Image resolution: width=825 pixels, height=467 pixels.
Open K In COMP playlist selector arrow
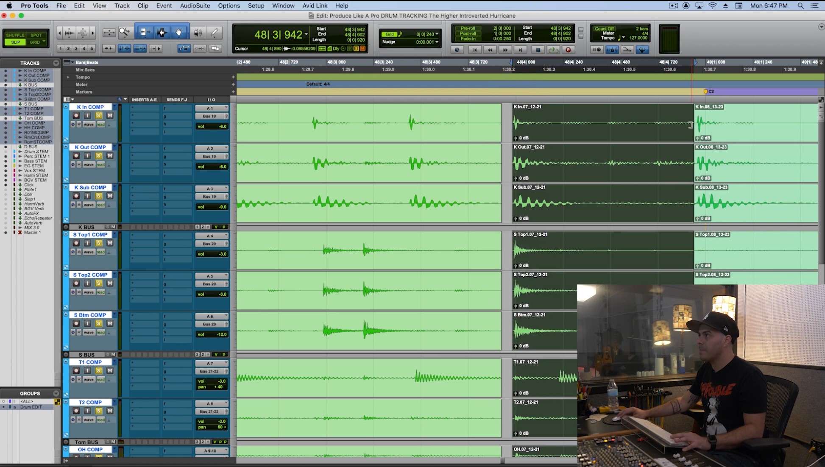[114, 107]
